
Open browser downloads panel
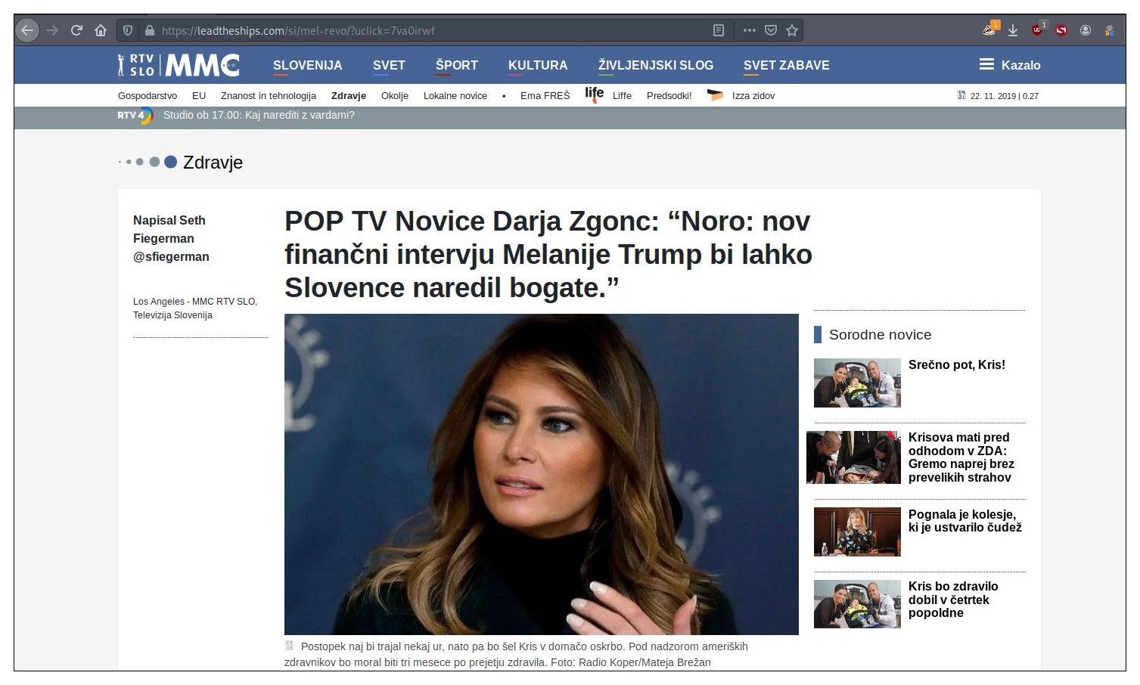1013,30
